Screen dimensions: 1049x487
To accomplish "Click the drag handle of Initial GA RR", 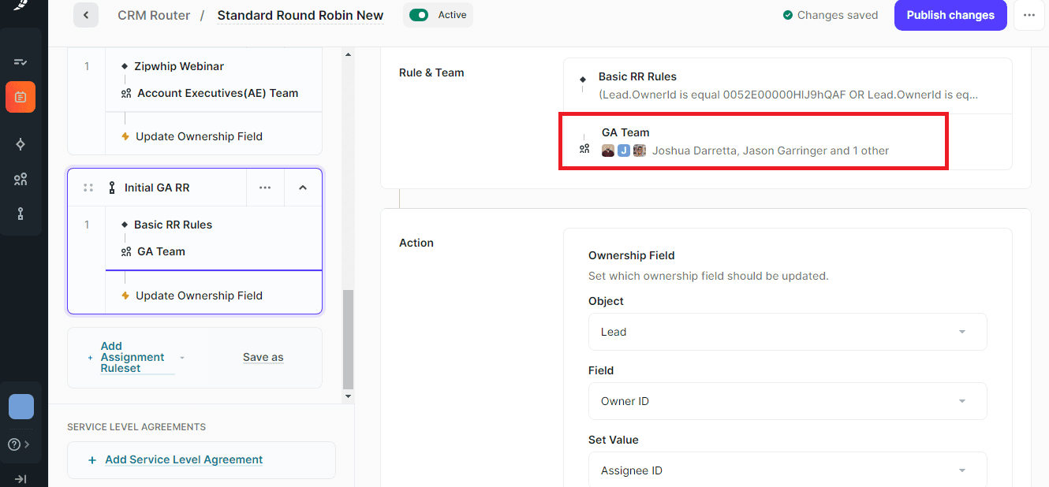I will click(x=88, y=188).
